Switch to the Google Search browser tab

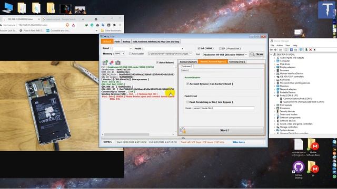(x=61, y=19)
